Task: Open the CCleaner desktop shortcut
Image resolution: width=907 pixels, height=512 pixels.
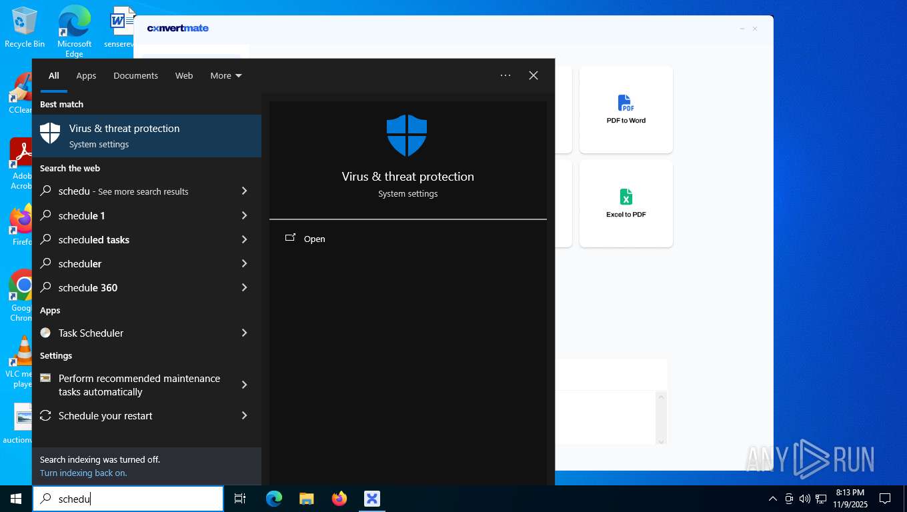Action: coord(20,93)
